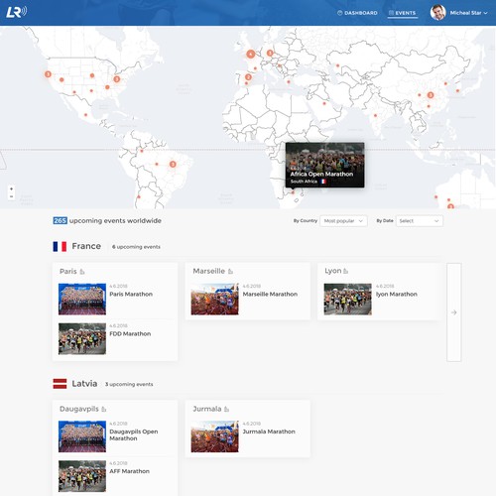Image resolution: width=496 pixels, height=496 pixels.
Task: Open the Paris Marathon event link
Action: (x=131, y=294)
